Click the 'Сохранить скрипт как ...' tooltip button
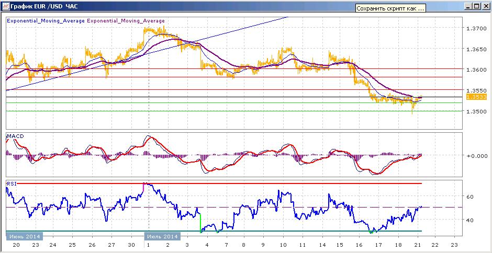This screenshot has height=253, width=492. tap(390, 8)
